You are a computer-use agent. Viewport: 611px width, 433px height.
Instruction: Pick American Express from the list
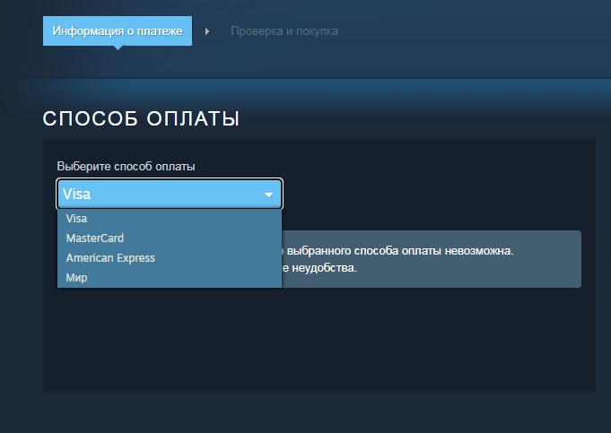(170, 258)
